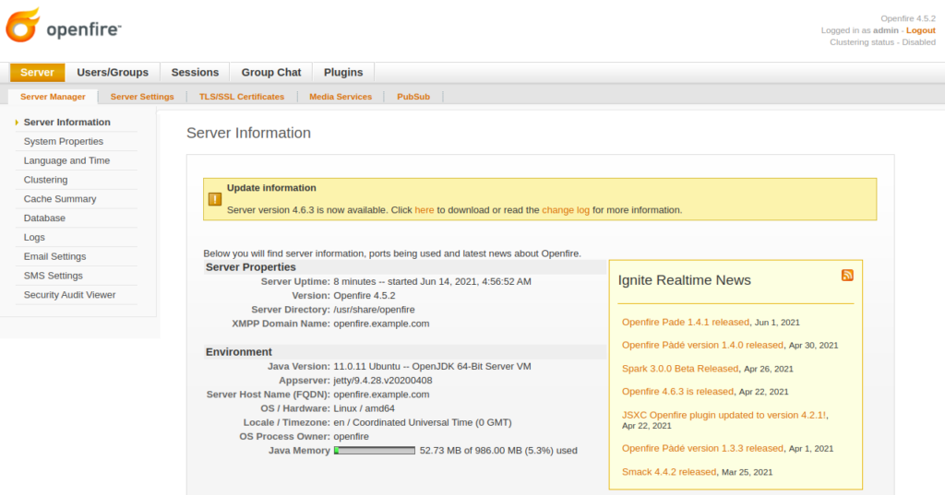Open SMS Settings
This screenshot has height=495, width=945.
pos(53,276)
